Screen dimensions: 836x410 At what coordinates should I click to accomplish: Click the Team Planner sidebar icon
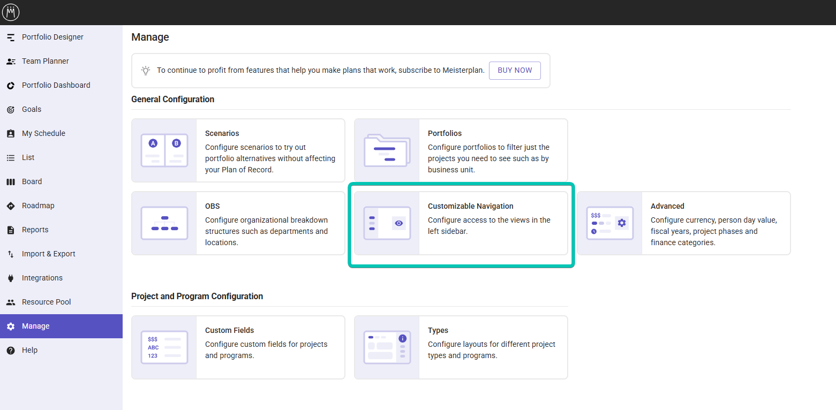pos(11,61)
